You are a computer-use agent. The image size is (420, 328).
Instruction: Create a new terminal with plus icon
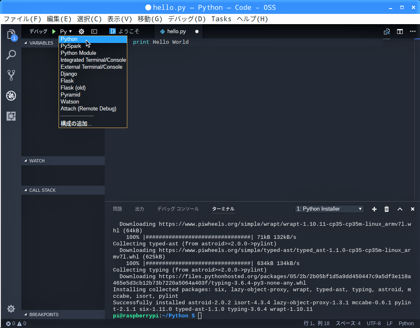[x=374, y=209]
